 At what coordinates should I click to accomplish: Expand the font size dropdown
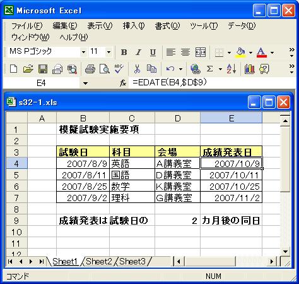[x=108, y=52]
